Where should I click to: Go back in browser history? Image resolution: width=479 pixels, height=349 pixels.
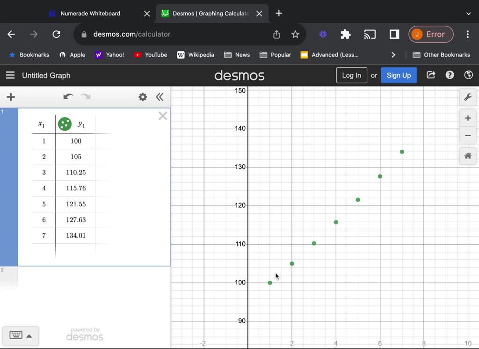pos(11,34)
